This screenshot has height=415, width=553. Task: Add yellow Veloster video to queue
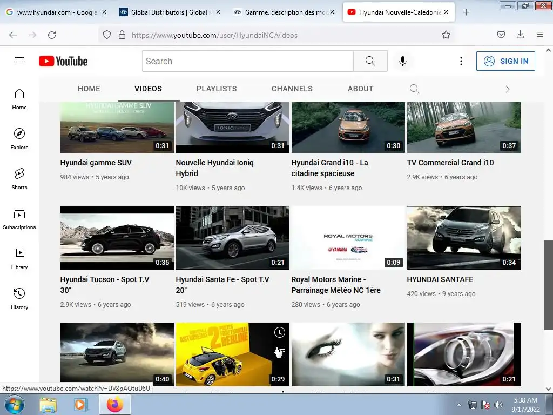pyautogui.click(x=279, y=350)
